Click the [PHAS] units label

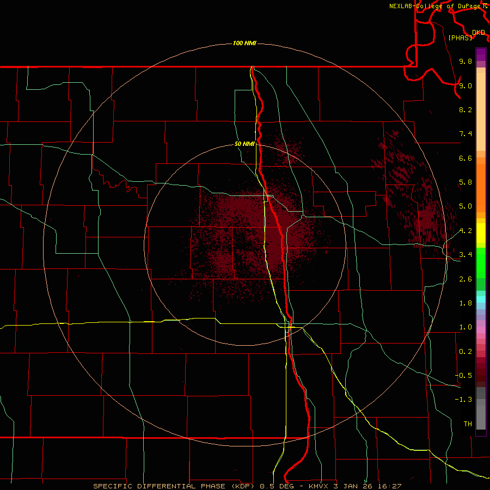coord(460,38)
